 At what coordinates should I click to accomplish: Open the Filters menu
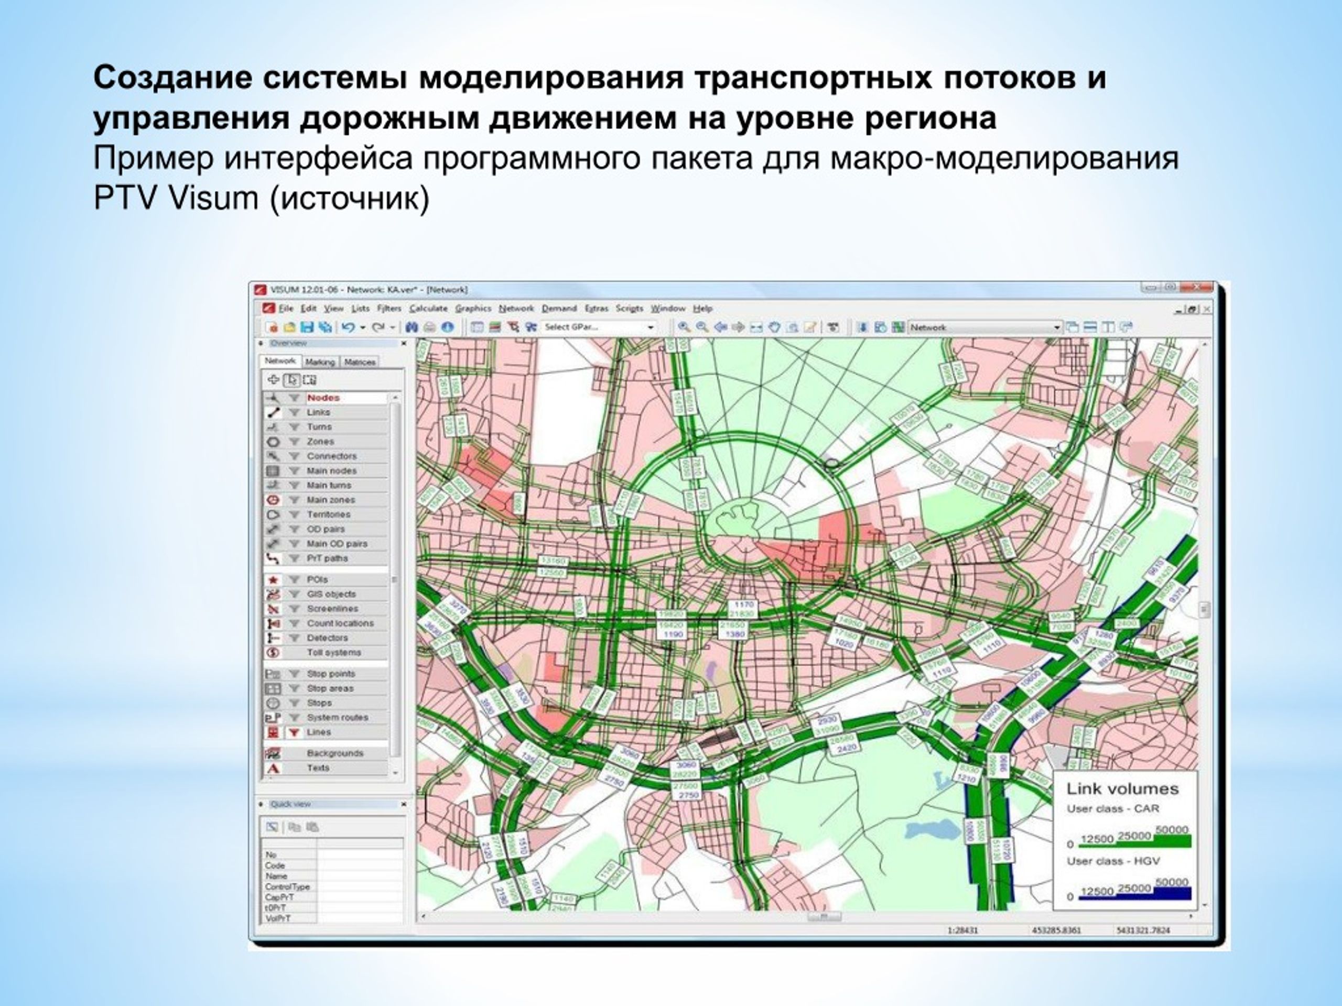click(389, 309)
